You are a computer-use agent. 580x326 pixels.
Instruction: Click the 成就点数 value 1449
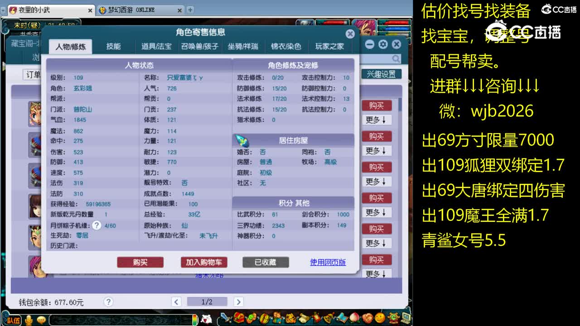(188, 194)
